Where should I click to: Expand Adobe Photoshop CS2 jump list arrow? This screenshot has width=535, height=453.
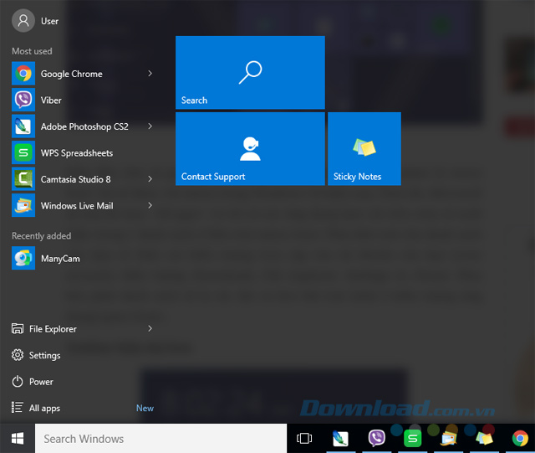[150, 126]
